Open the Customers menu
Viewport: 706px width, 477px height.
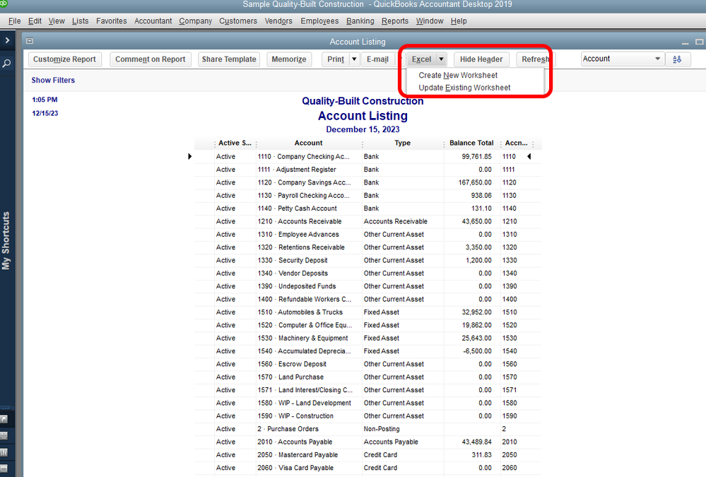pos(238,20)
